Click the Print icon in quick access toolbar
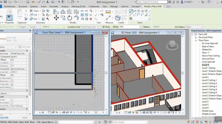This screenshot has height=124, width=222. tap(28, 2)
